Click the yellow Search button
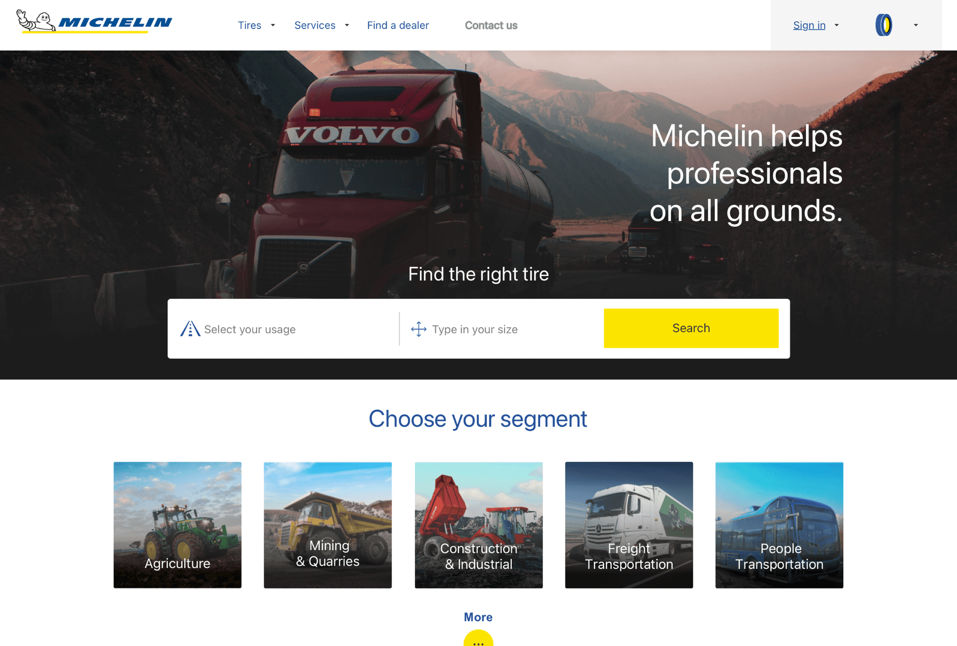Image resolution: width=957 pixels, height=646 pixels. pos(691,328)
